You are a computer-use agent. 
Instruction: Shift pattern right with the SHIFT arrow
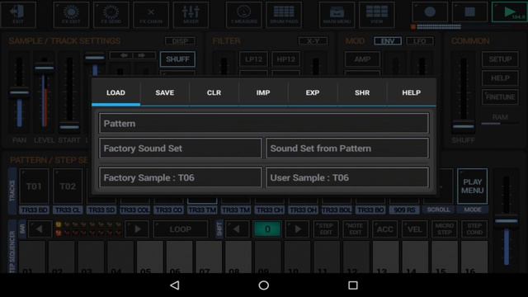(298, 229)
